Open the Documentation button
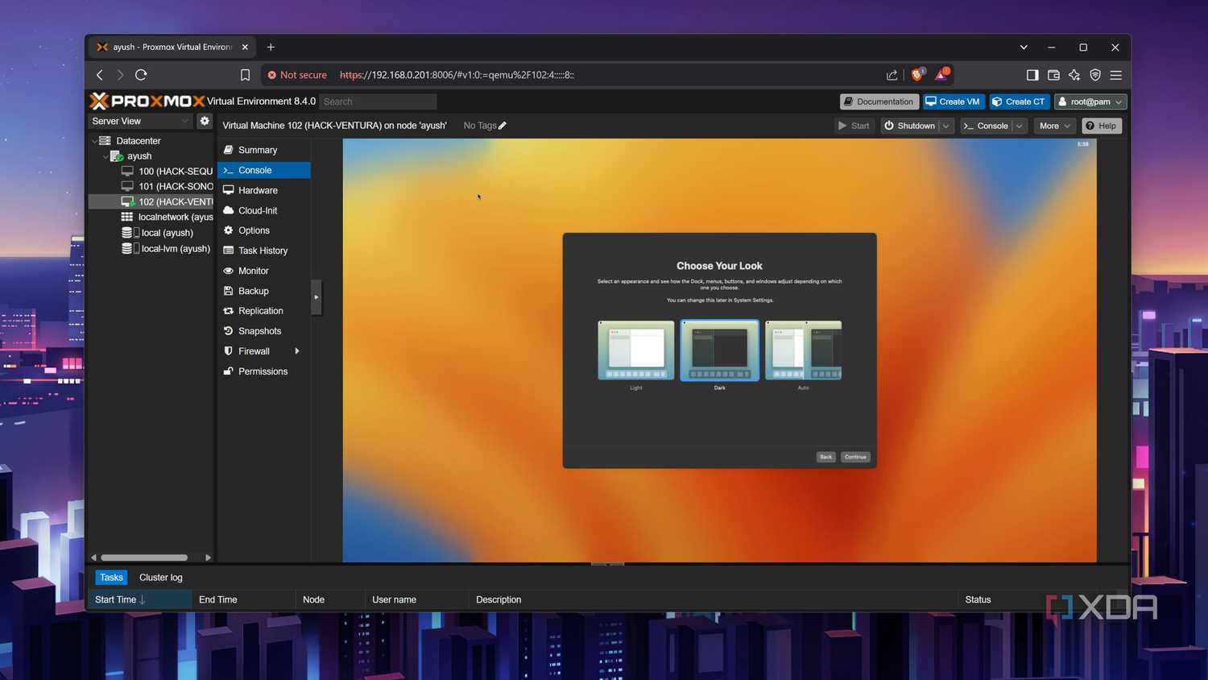 tap(879, 102)
